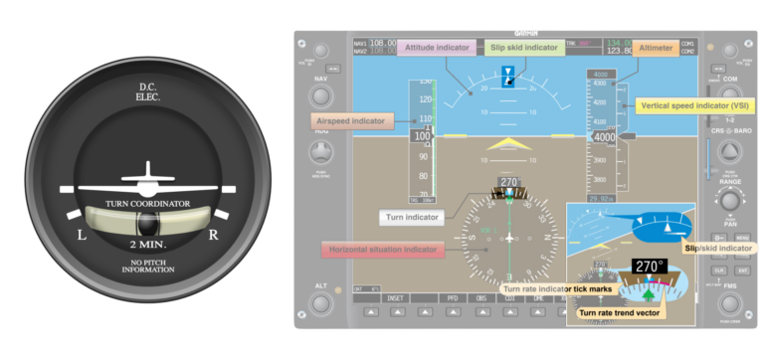Toggle the NAV frequency transfer button
The image size is (764, 358).
pyautogui.click(x=333, y=69)
